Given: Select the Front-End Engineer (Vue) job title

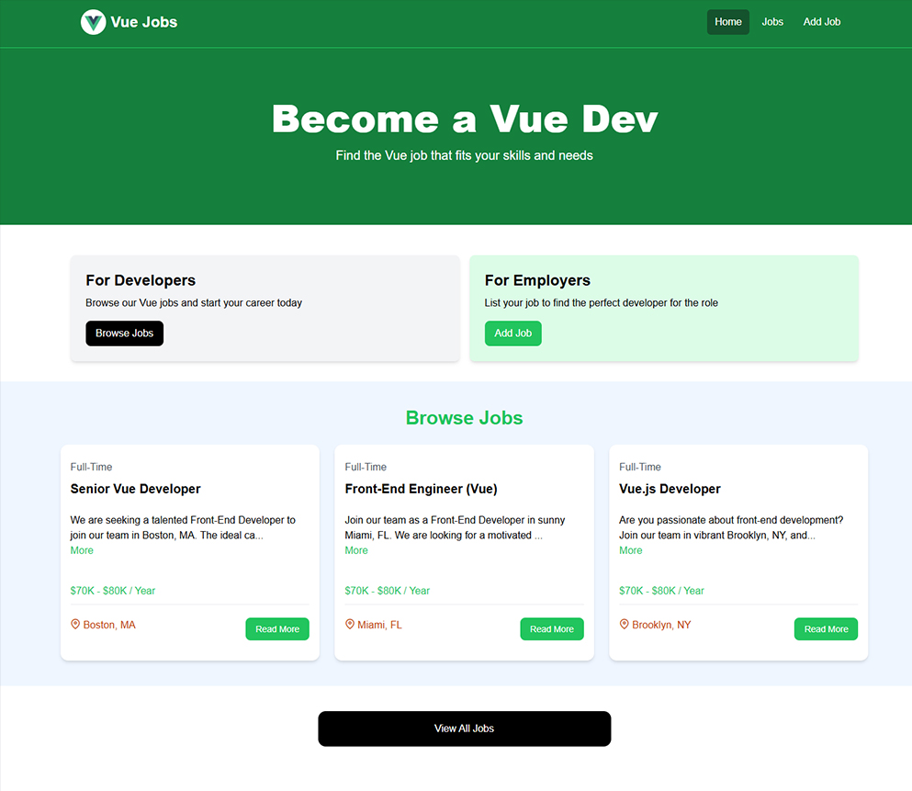Looking at the screenshot, I should [422, 489].
